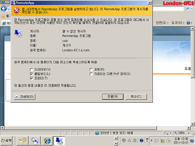Click the volume speaker tray icon
The image size is (195, 146).
pyautogui.click(x=168, y=141)
